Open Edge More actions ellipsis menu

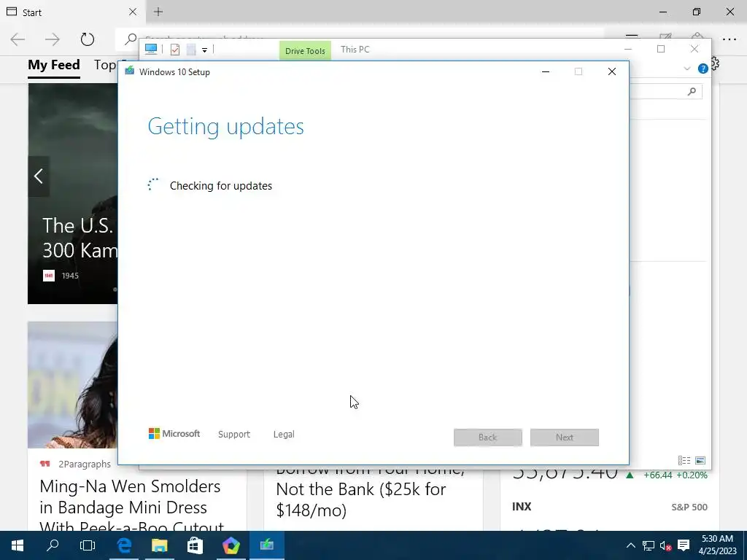(729, 39)
